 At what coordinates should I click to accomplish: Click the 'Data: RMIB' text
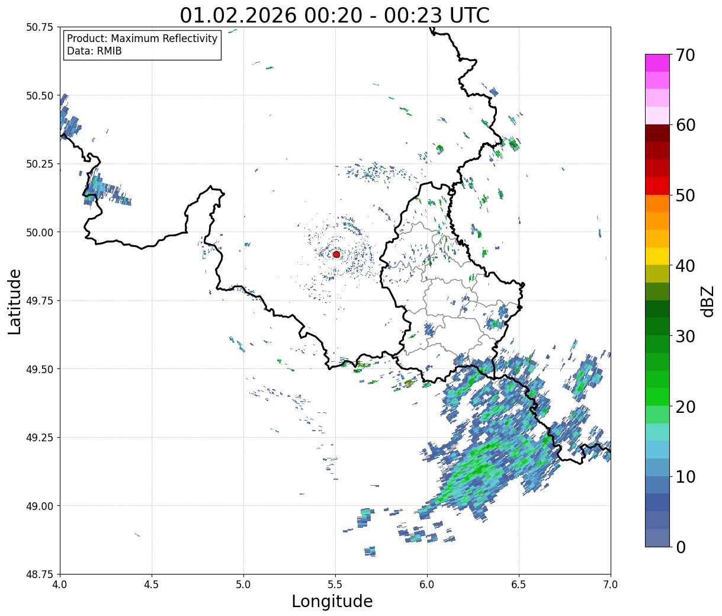click(94, 52)
